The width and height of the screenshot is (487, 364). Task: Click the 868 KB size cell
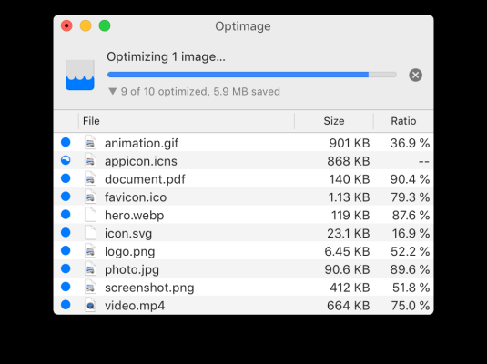tap(348, 161)
